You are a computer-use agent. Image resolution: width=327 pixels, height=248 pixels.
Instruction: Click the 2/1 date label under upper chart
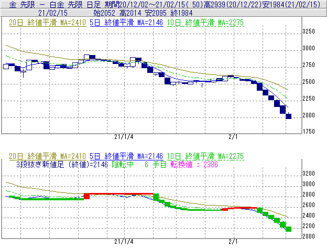coord(233,137)
